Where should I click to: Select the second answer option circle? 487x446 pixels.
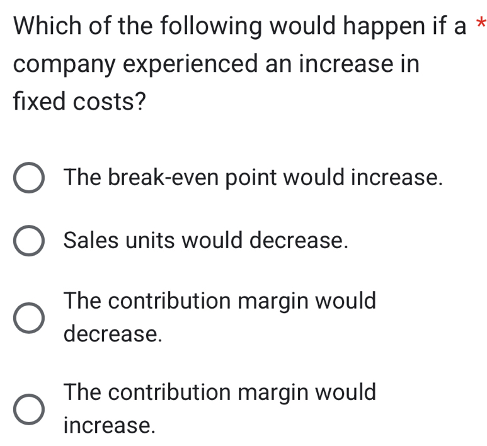pyautogui.click(x=28, y=242)
